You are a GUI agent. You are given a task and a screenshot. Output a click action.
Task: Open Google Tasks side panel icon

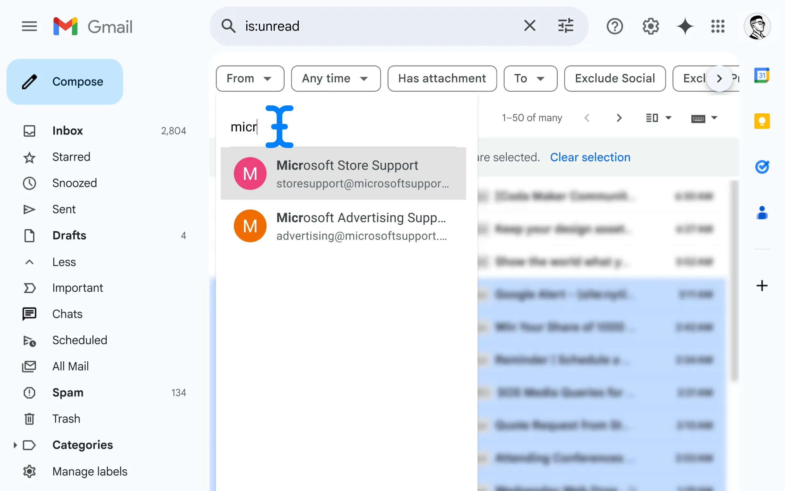pyautogui.click(x=762, y=167)
